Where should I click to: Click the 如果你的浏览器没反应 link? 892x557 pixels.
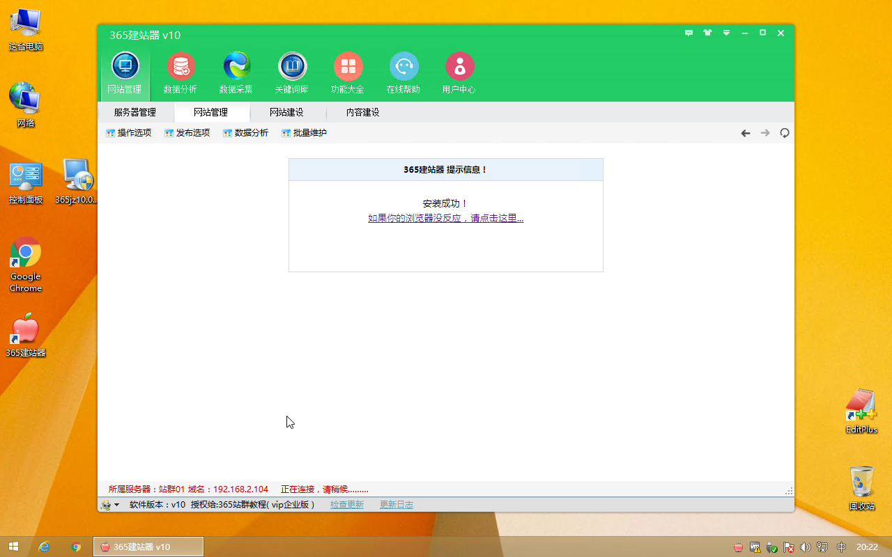tap(446, 218)
